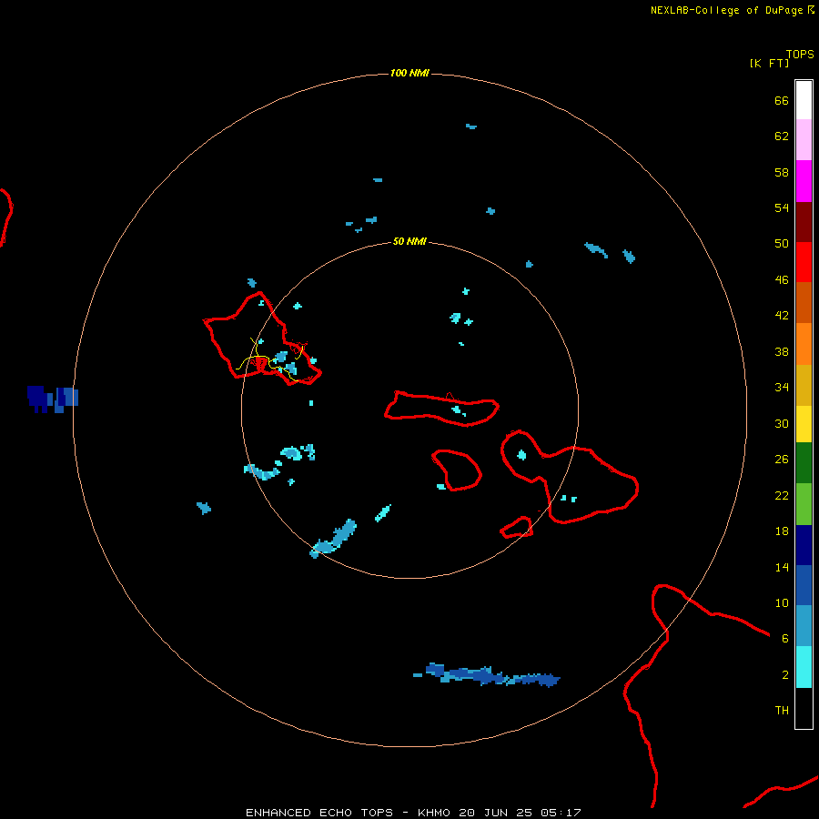The width and height of the screenshot is (819, 819).
Task: Select the bright red 50 kft legend swatch
Action: (804, 262)
